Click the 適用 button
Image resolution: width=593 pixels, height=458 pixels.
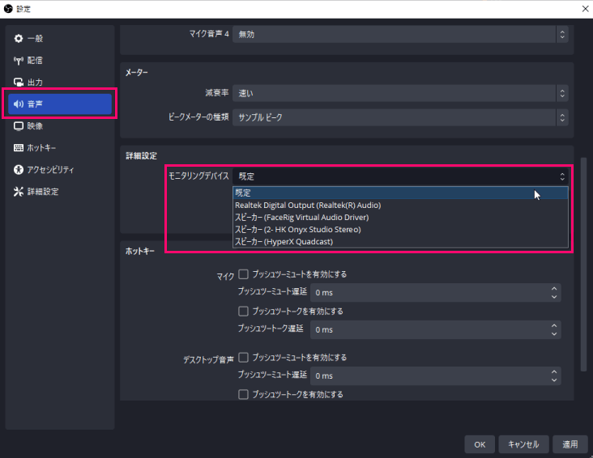[570, 444]
